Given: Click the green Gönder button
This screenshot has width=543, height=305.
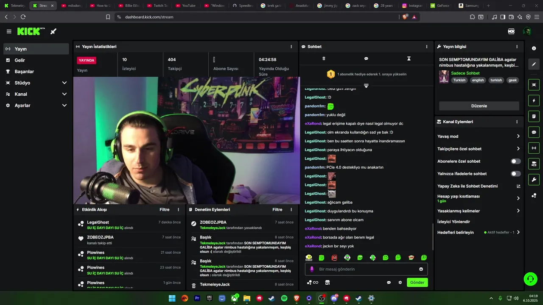Looking at the screenshot, I should (x=417, y=283).
